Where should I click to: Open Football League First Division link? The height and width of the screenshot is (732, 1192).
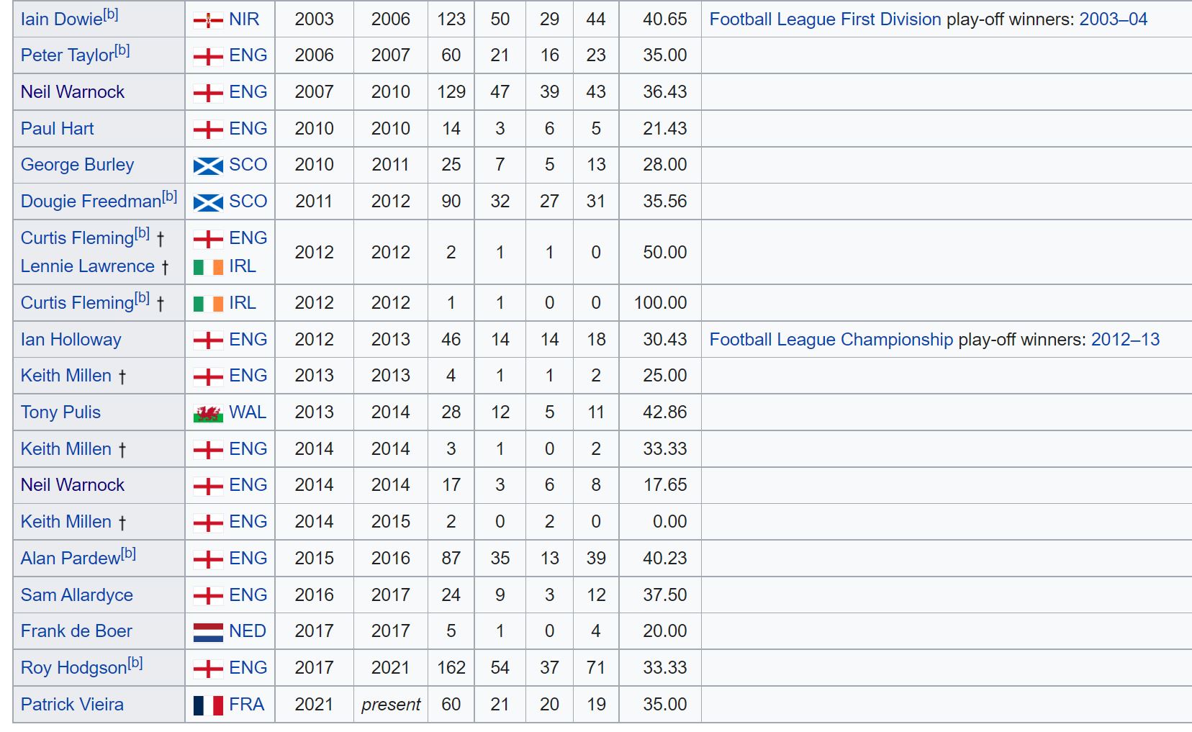click(825, 19)
